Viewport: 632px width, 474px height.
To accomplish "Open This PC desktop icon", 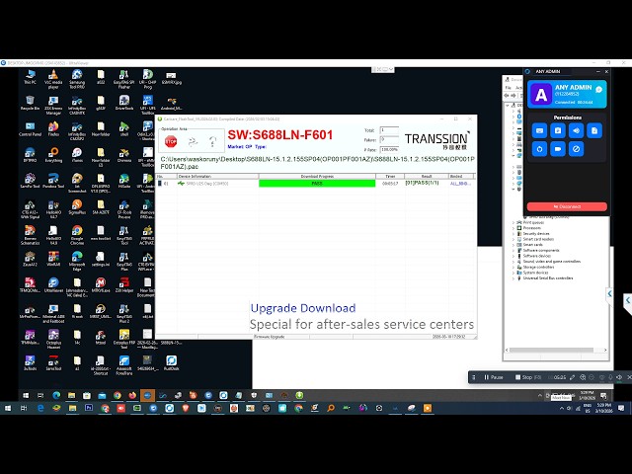I will pyautogui.click(x=30, y=77).
